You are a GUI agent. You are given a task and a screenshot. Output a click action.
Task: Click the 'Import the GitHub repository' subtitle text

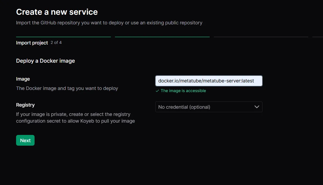[109, 23]
